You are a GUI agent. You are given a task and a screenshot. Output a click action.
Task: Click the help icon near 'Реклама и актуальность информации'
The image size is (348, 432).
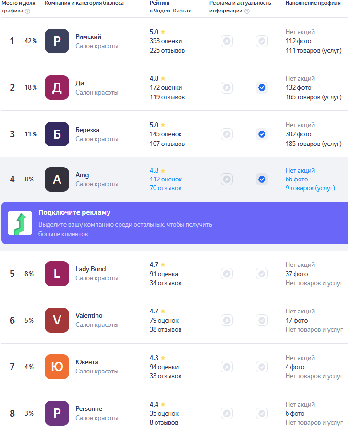tap(247, 11)
